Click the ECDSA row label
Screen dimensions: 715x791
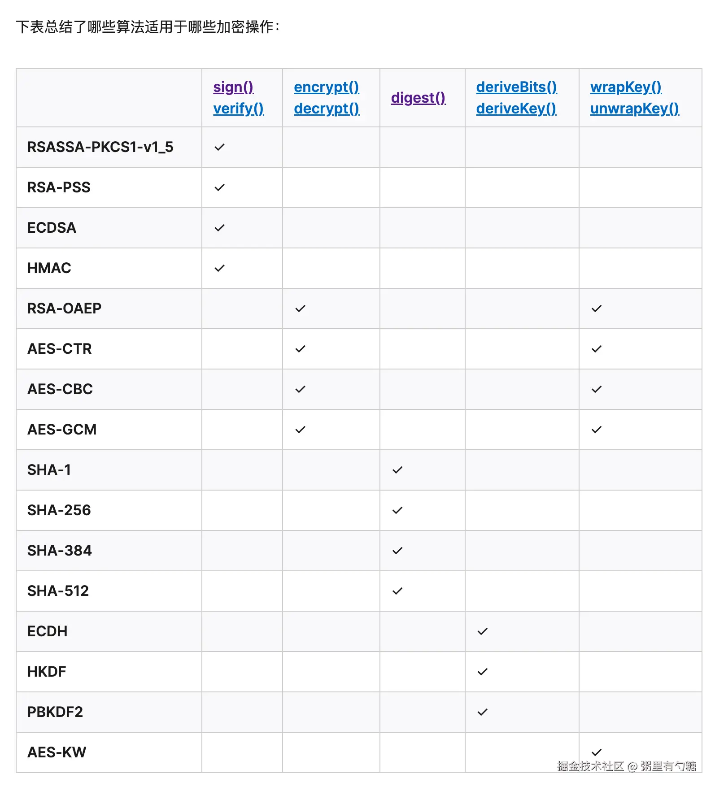(52, 228)
